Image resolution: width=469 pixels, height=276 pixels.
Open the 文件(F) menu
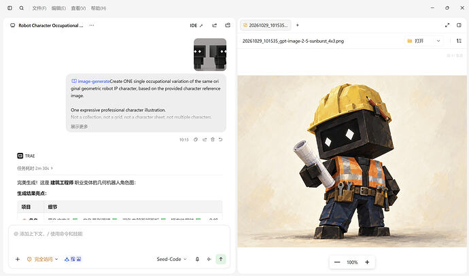click(39, 8)
